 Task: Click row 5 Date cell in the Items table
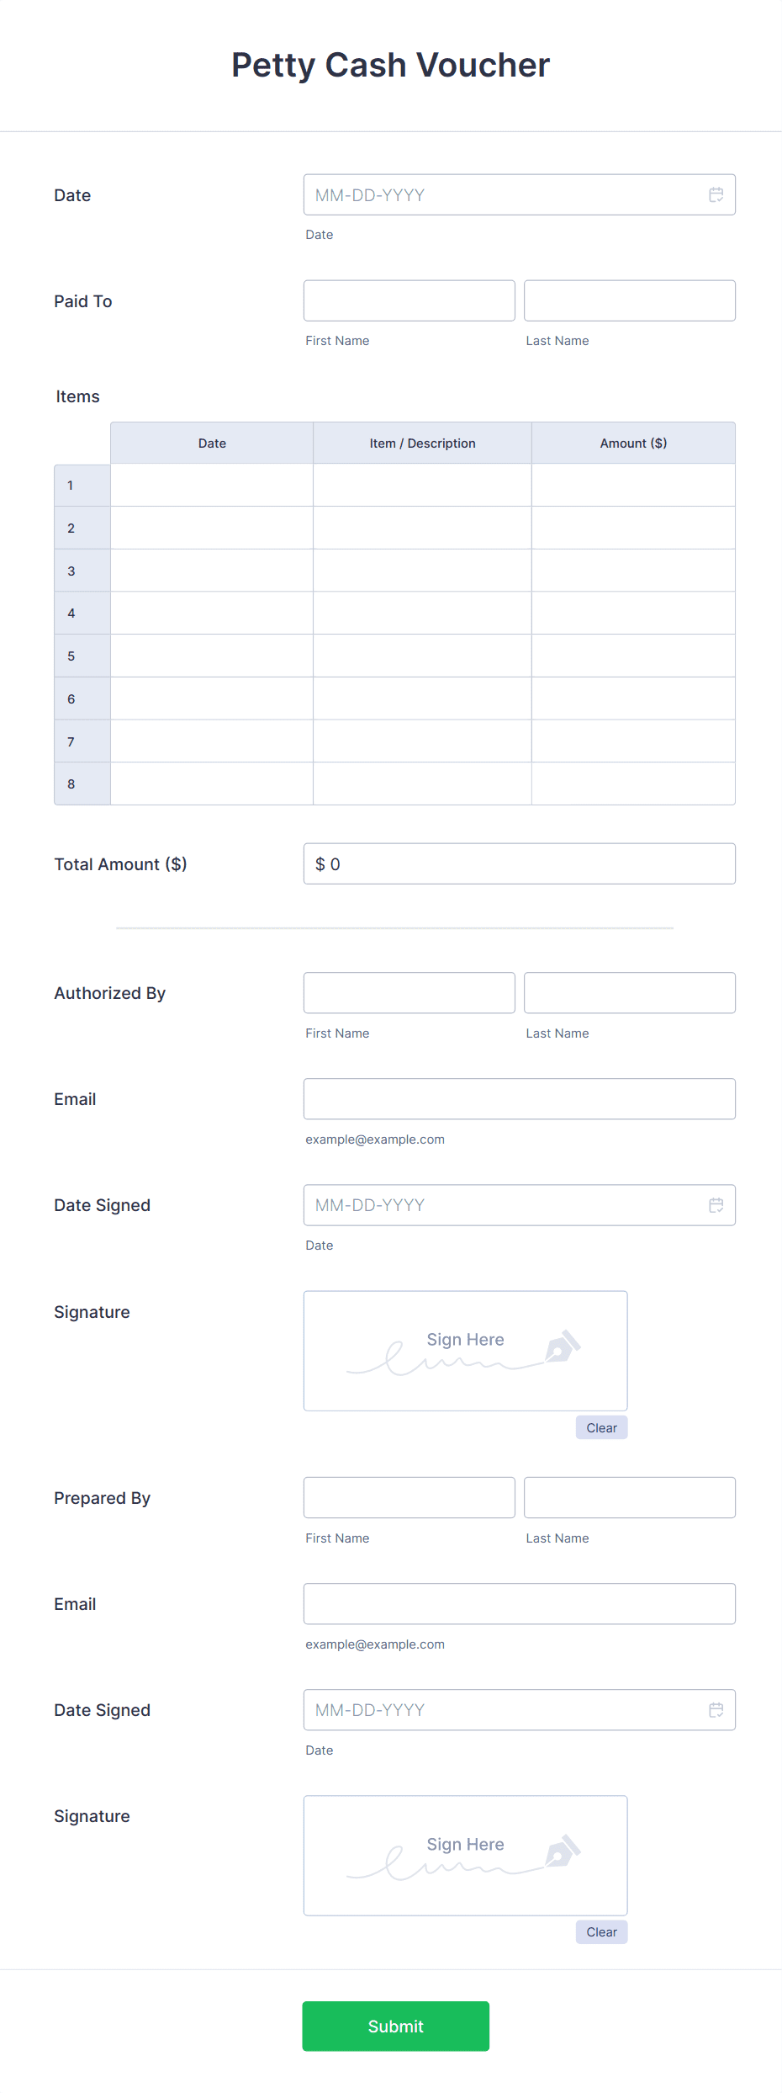211,655
